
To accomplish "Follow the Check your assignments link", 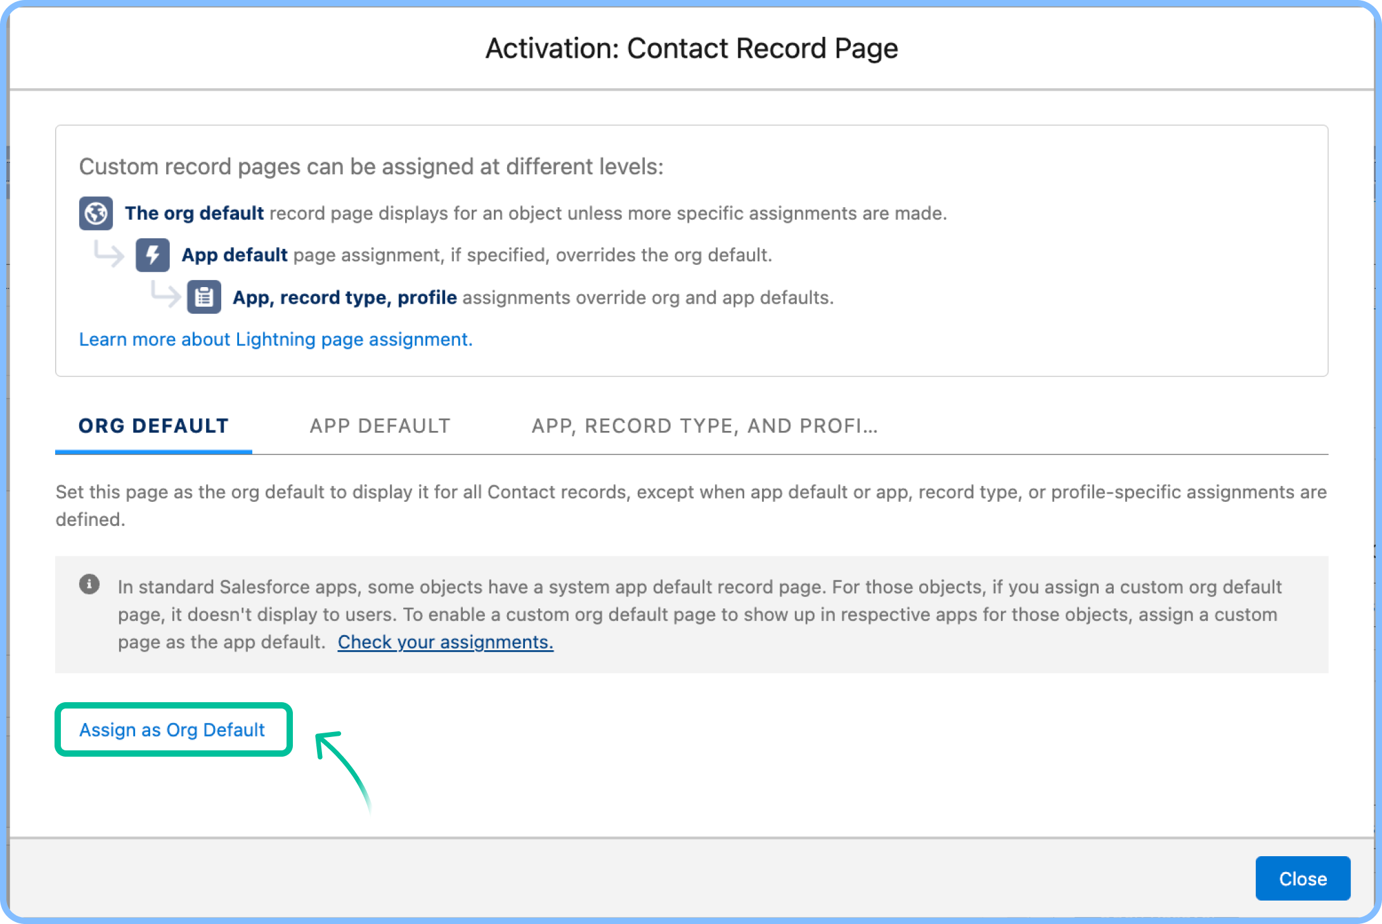I will point(446,642).
